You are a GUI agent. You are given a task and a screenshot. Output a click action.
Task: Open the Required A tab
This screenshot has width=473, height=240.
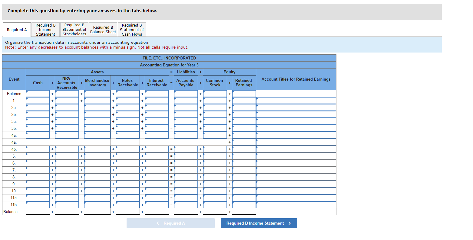coord(17,30)
